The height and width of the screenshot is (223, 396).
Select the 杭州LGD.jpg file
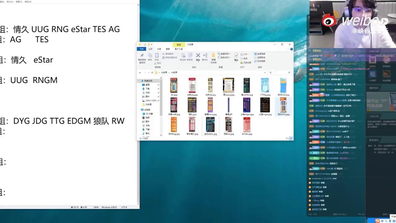pos(283,87)
